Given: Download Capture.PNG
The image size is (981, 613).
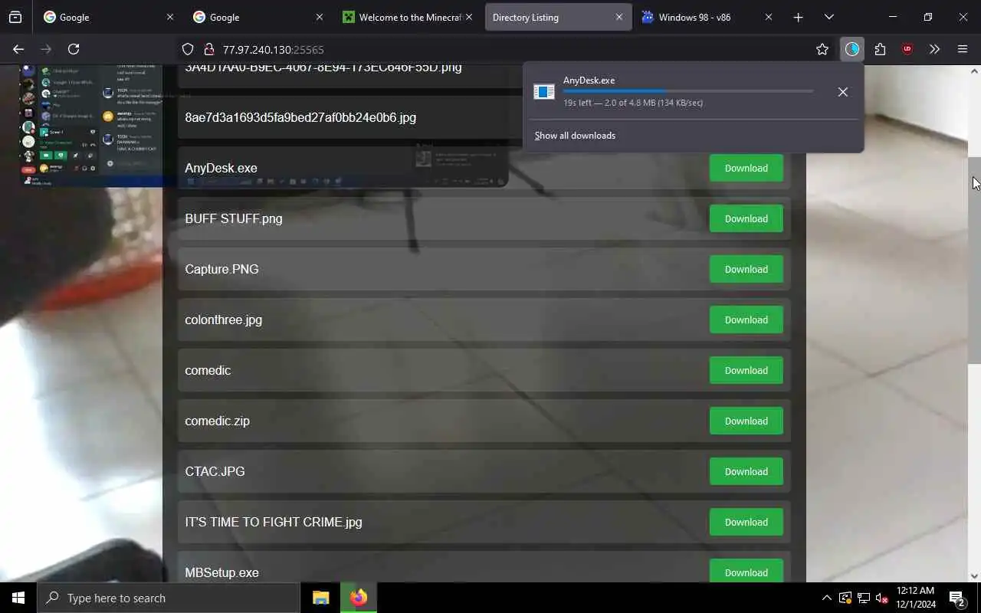Looking at the screenshot, I should (746, 269).
